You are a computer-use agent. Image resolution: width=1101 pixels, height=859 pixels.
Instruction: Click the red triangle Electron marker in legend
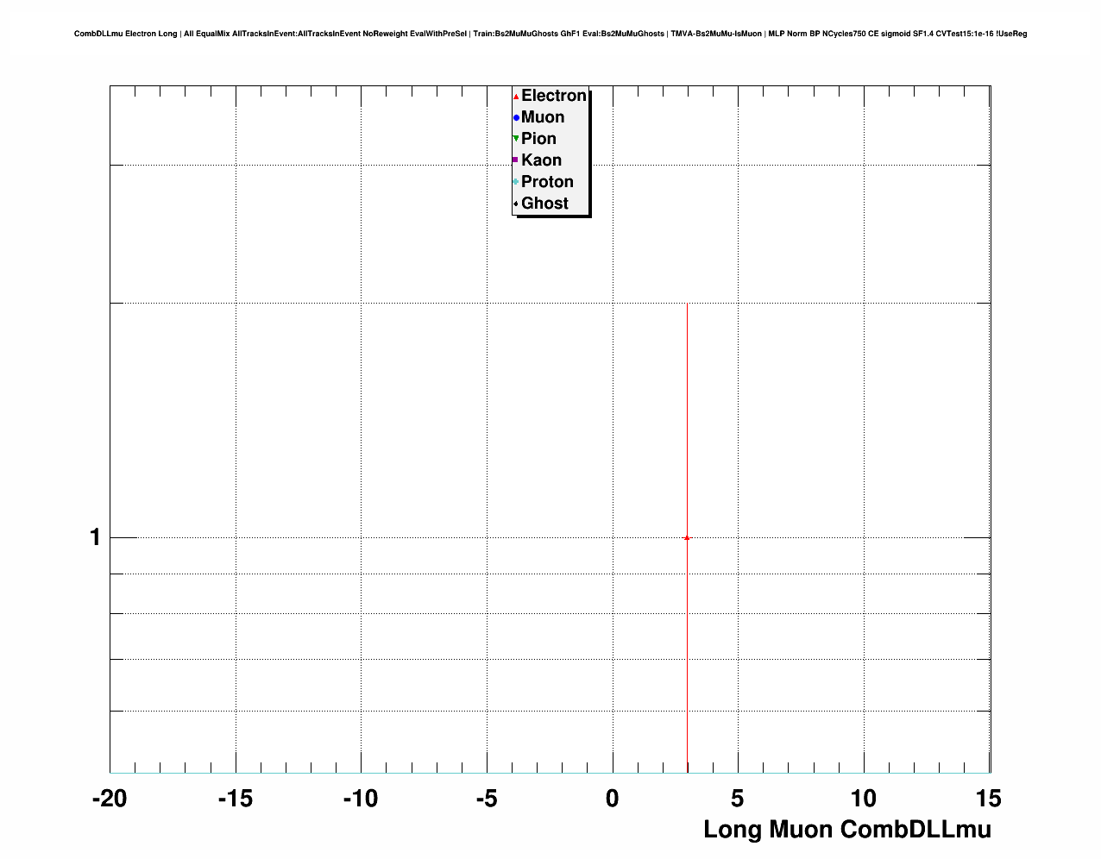[x=516, y=97]
